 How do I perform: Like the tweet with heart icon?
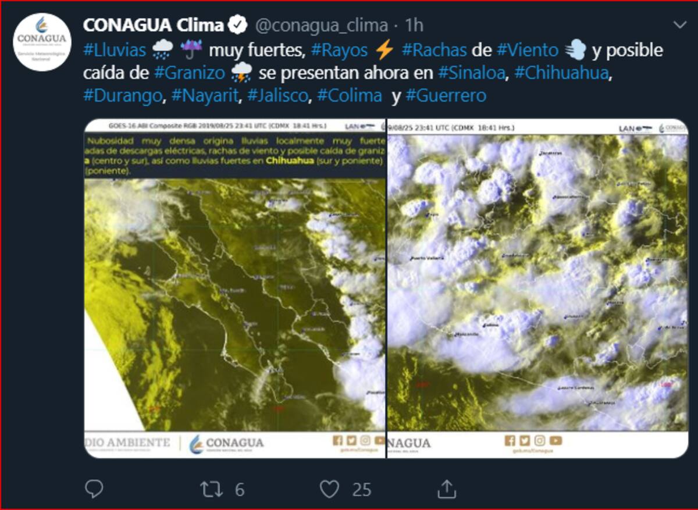click(330, 489)
